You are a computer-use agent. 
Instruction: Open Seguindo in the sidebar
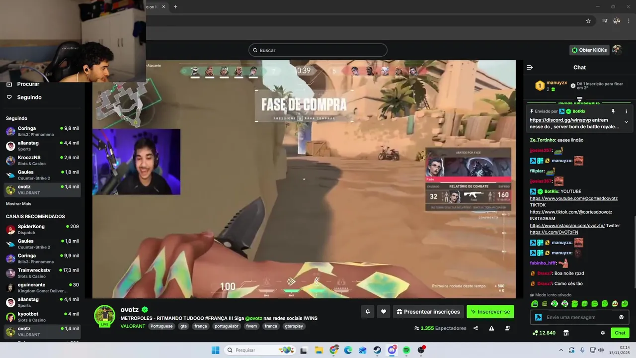point(29,97)
